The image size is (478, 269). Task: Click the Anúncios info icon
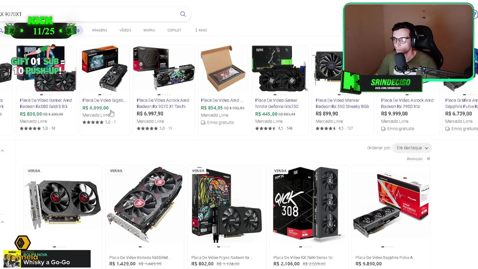428,159
